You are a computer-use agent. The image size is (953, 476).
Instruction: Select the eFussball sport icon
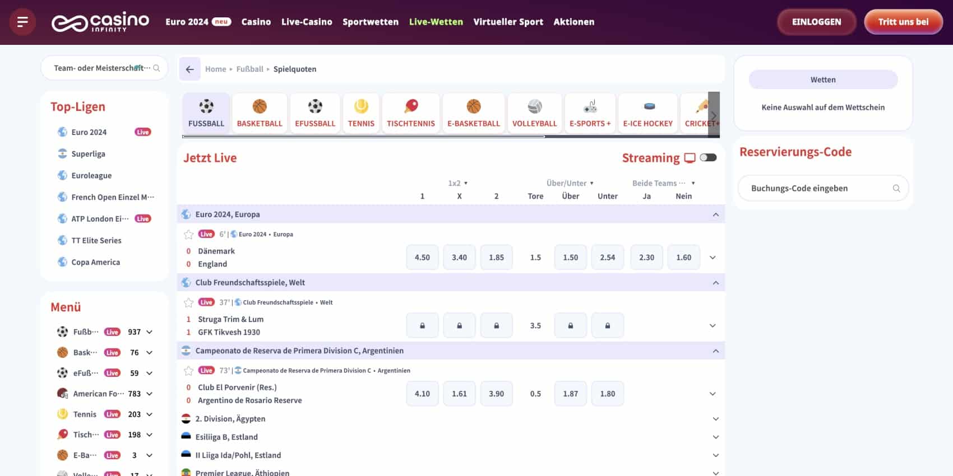[x=315, y=114]
